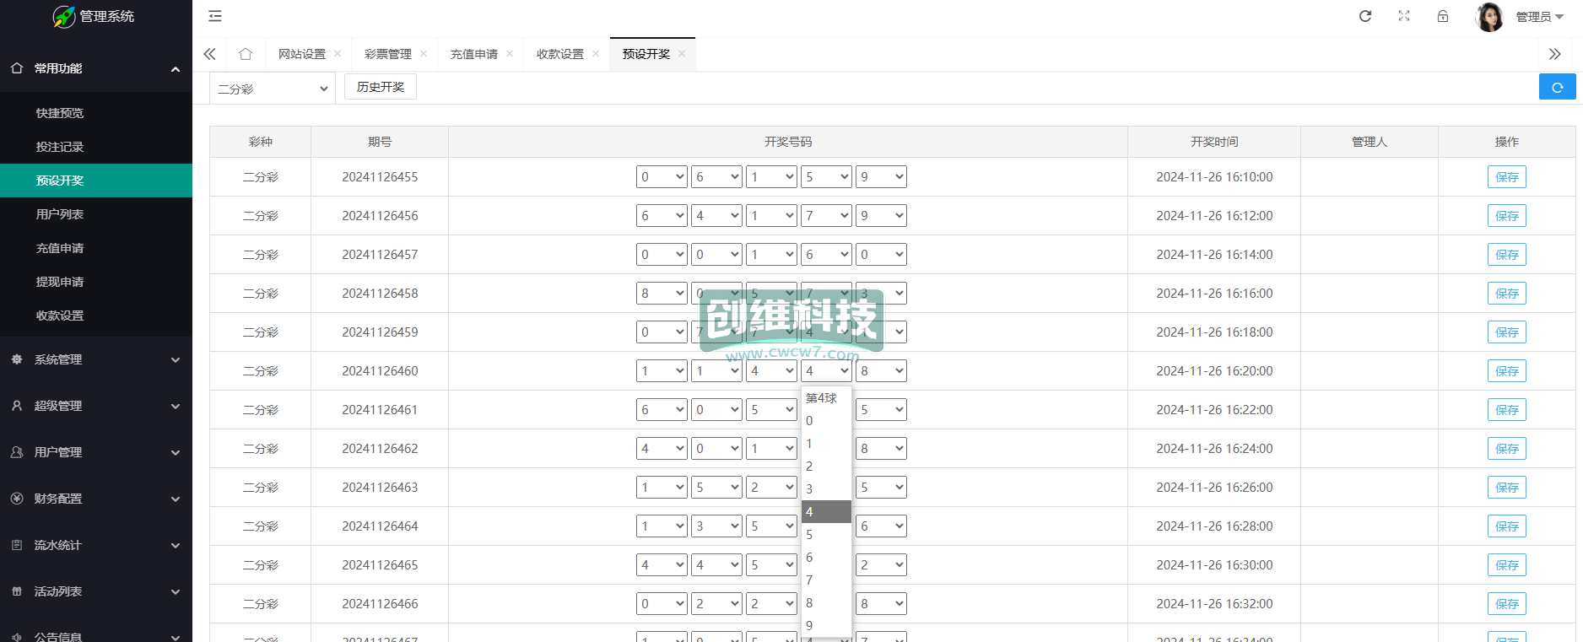Open 提现申请 in sidebar
The height and width of the screenshot is (642, 1583).
click(x=96, y=282)
